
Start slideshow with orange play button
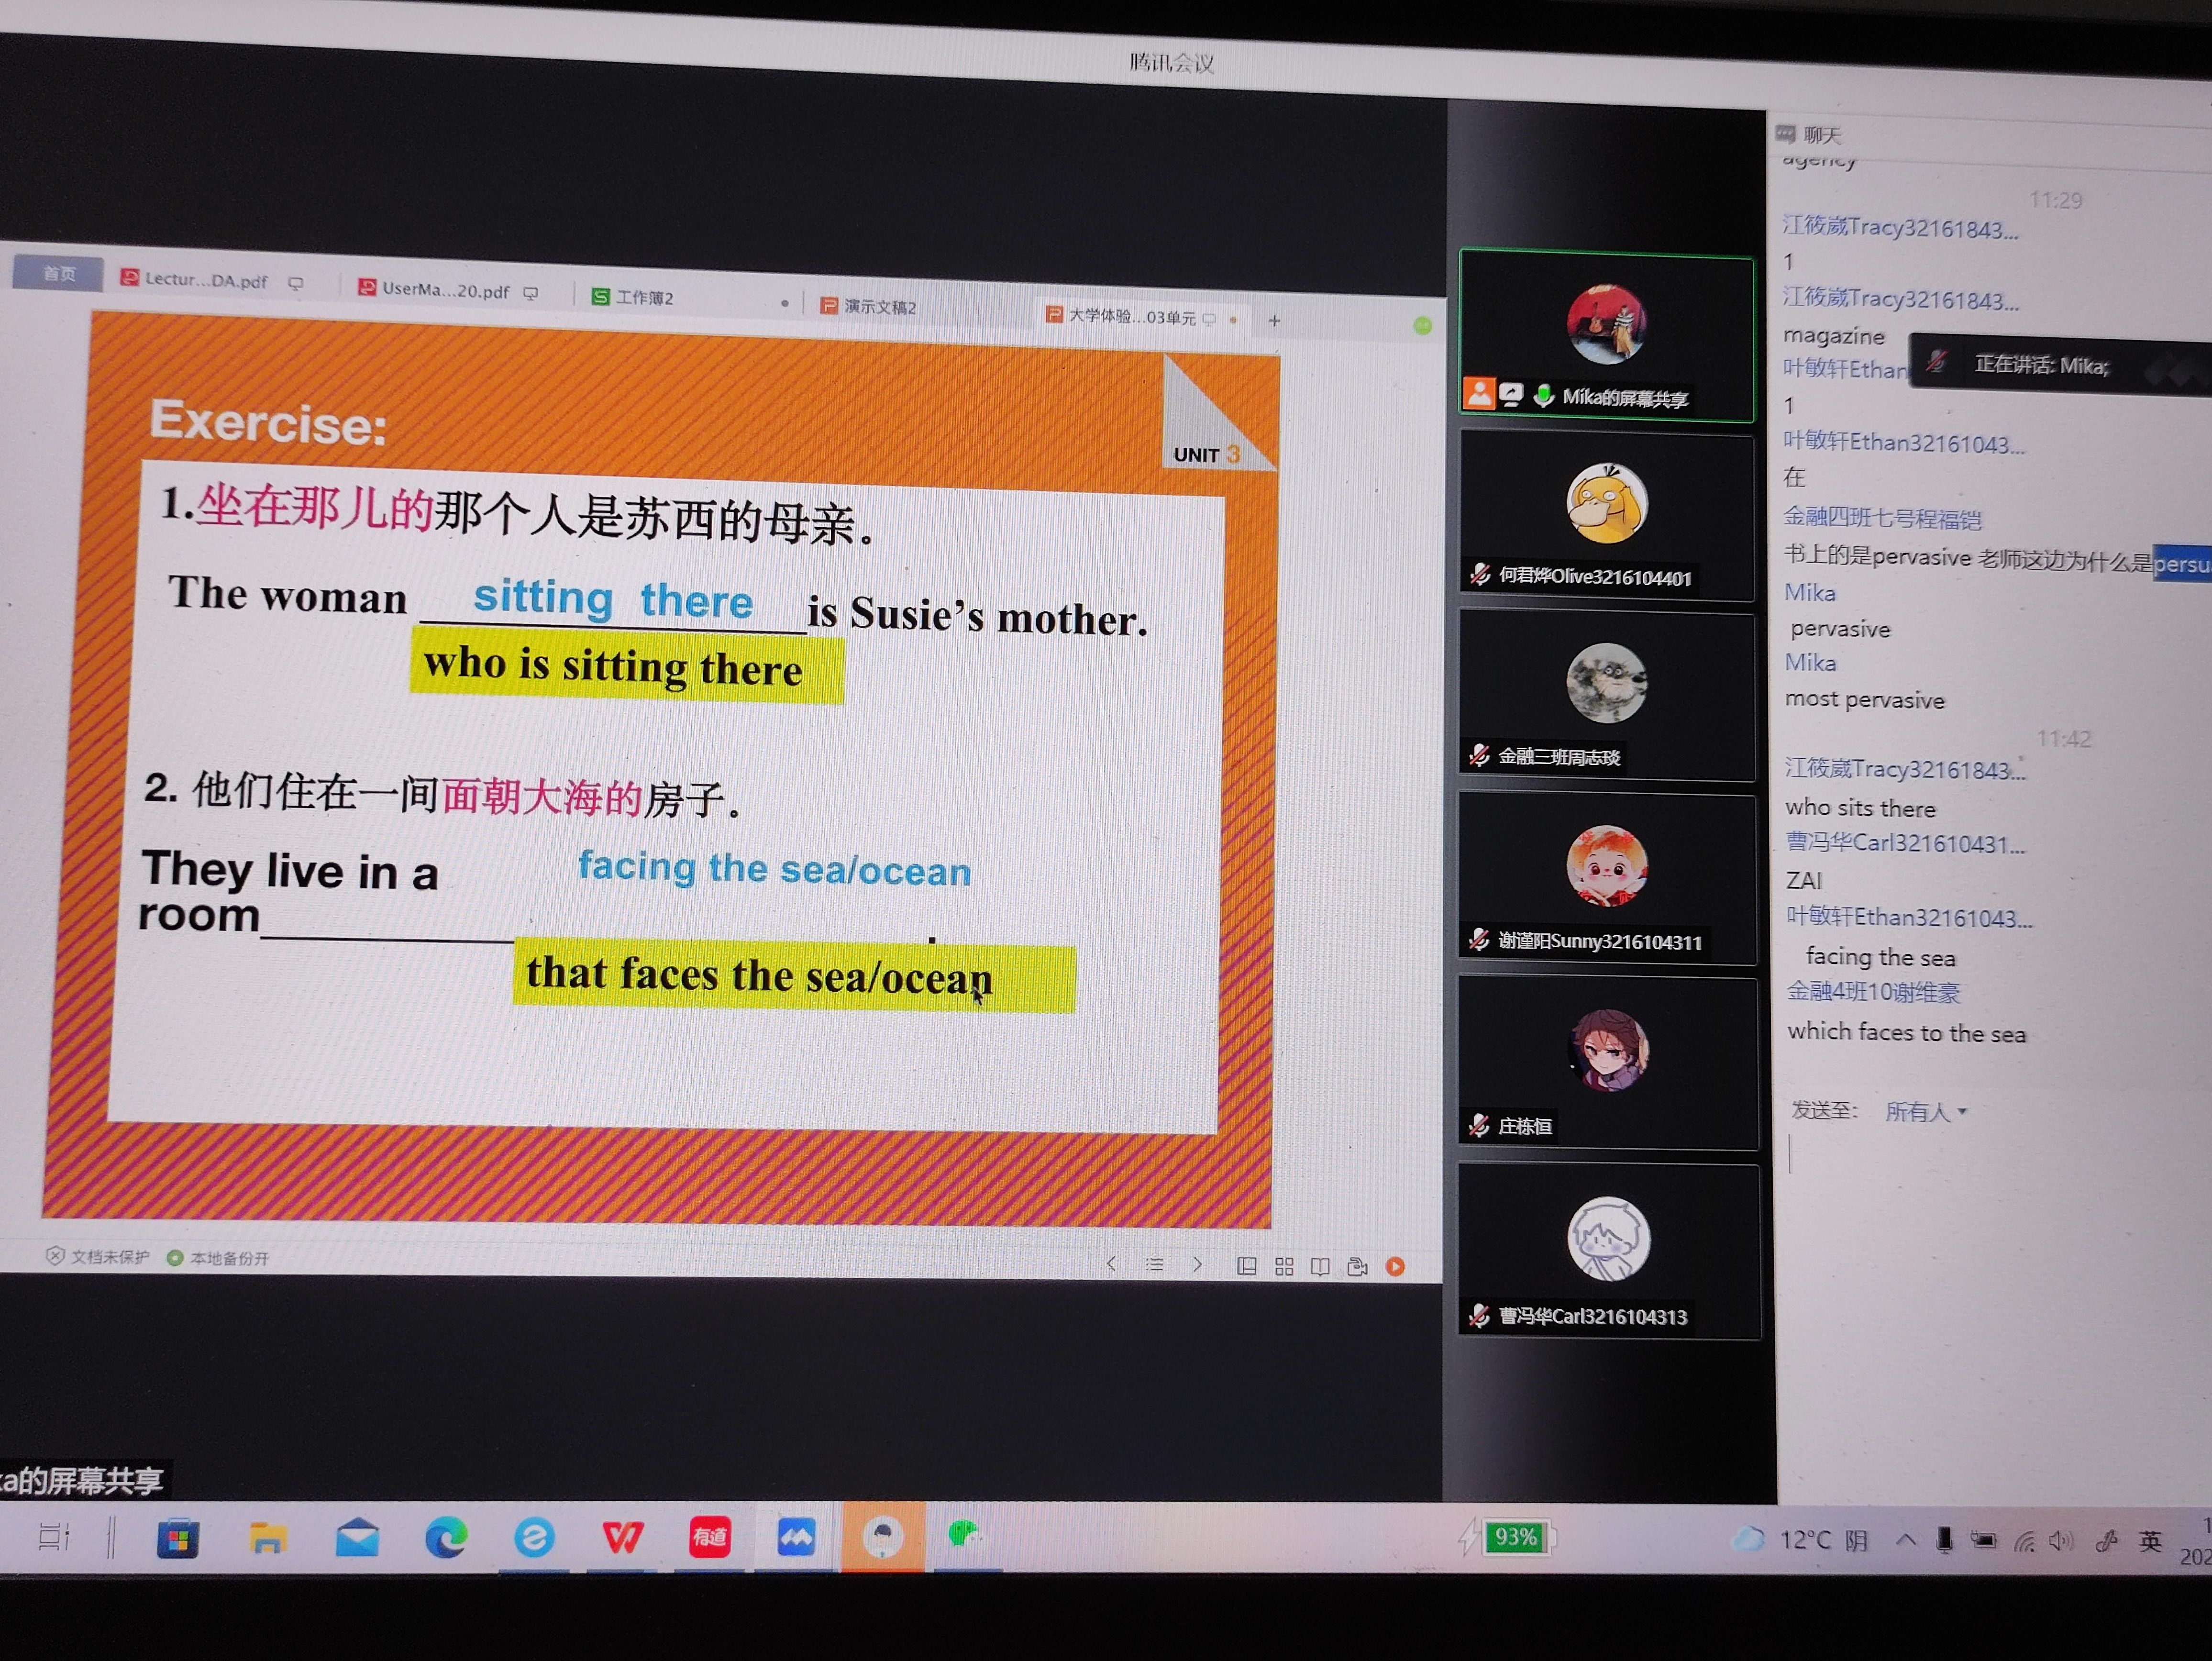coord(1395,1267)
